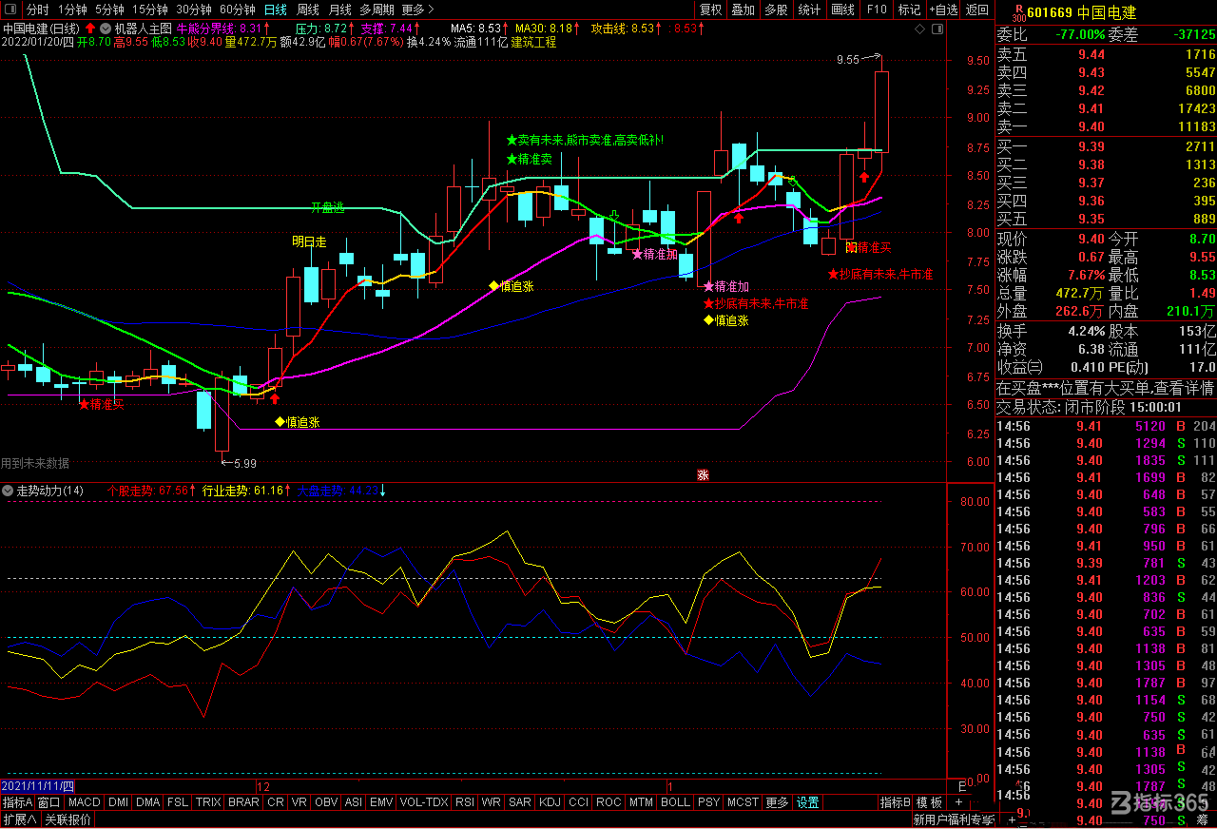Switch indicator to SAR
The image size is (1217, 829).
[x=520, y=802]
